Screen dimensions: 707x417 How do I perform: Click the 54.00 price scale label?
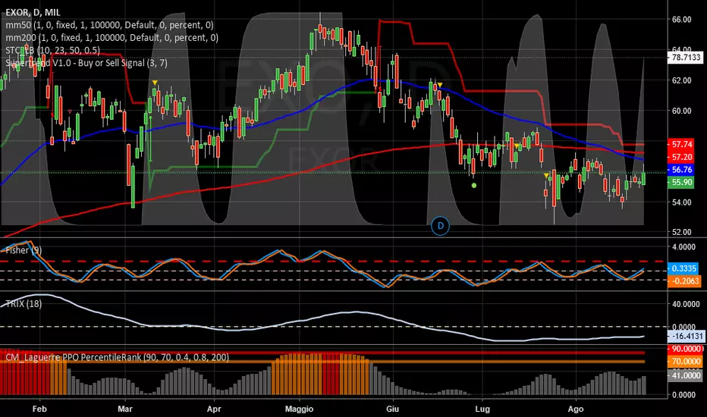point(681,202)
